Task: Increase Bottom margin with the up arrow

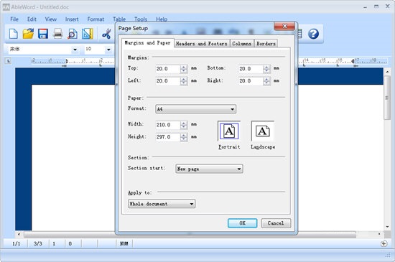Action: [266, 67]
